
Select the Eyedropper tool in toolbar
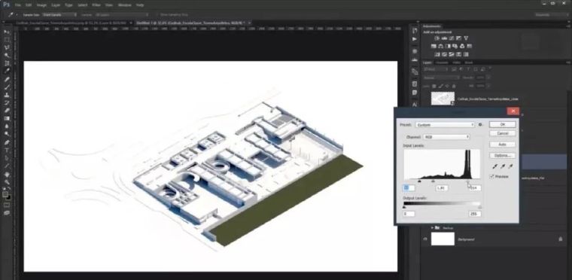pyautogui.click(x=7, y=71)
